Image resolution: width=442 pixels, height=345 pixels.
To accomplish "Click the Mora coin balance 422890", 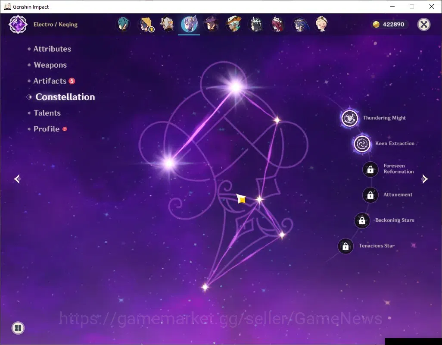I will (389, 25).
